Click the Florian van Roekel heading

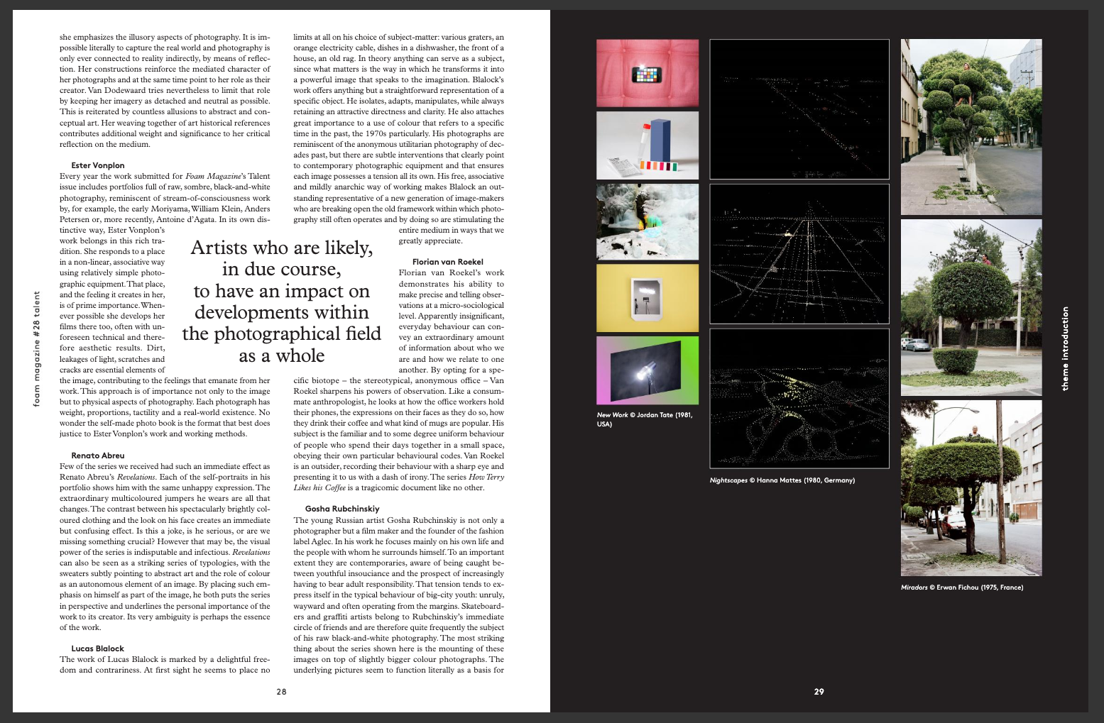coord(447,262)
